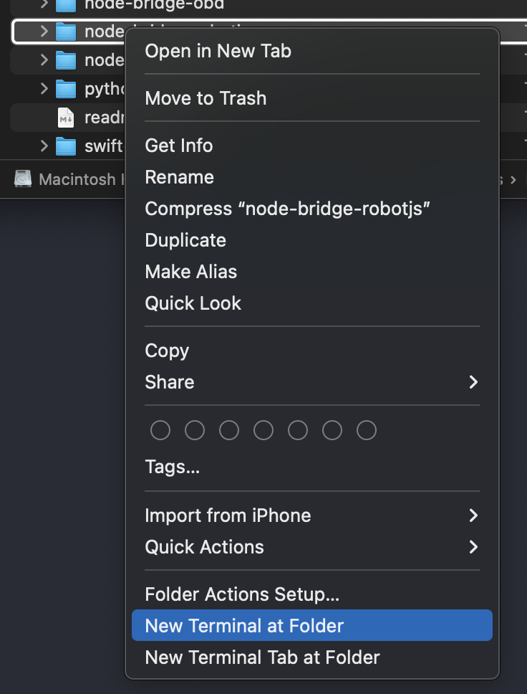Click the node-bridge-obd folder icon

click(66, 5)
